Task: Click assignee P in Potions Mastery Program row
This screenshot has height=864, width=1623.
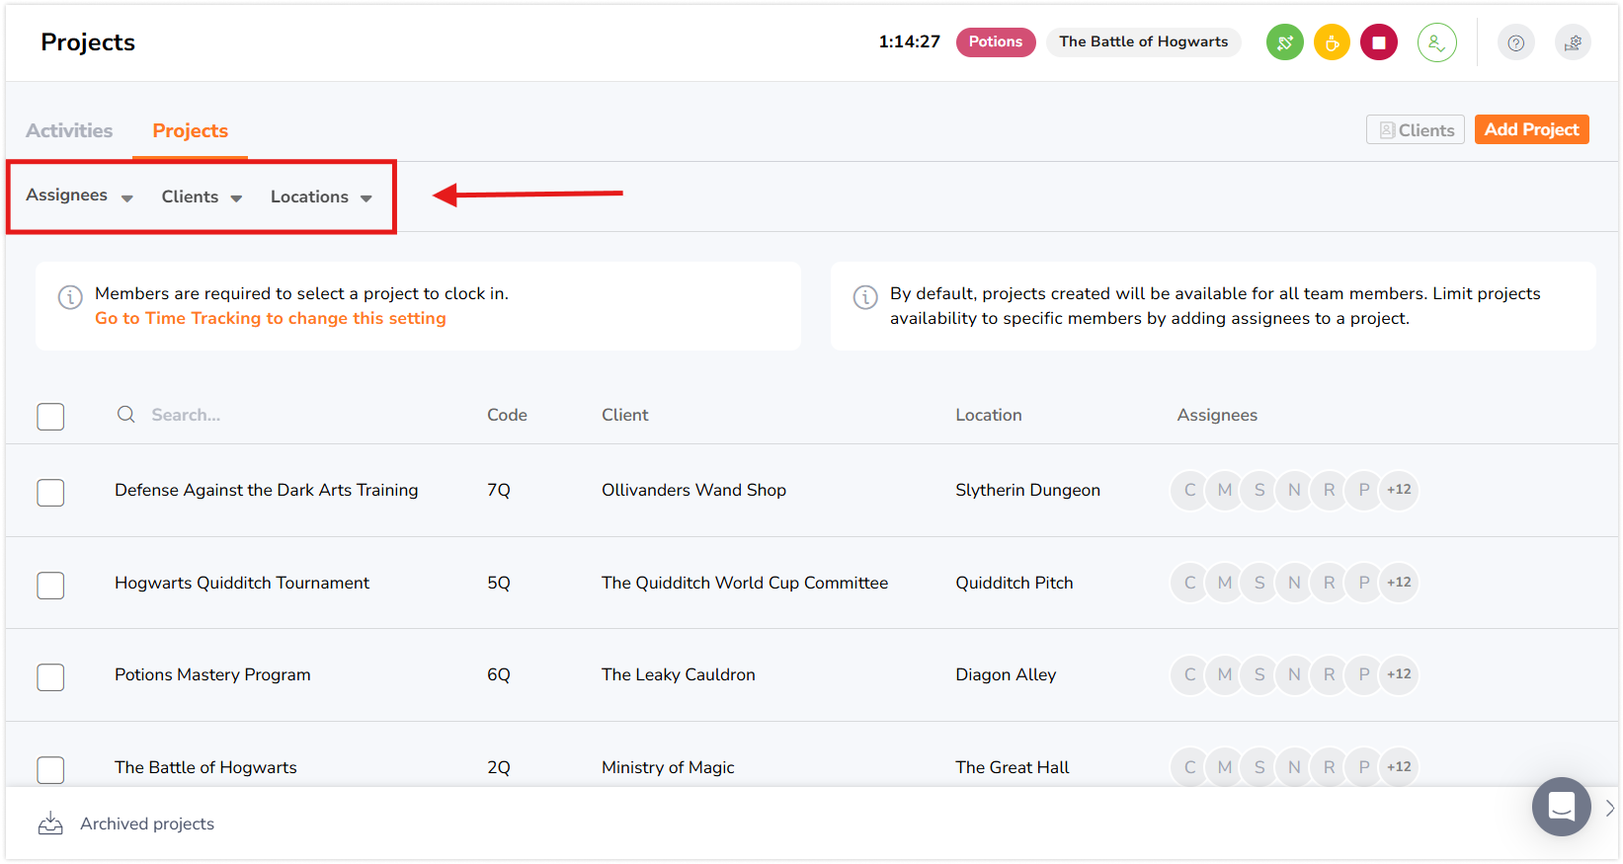Action: pyautogui.click(x=1364, y=674)
